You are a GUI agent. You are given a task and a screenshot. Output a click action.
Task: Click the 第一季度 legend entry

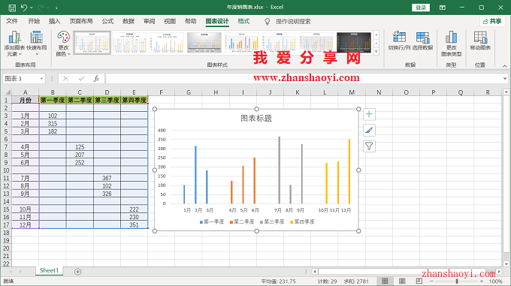(212, 222)
